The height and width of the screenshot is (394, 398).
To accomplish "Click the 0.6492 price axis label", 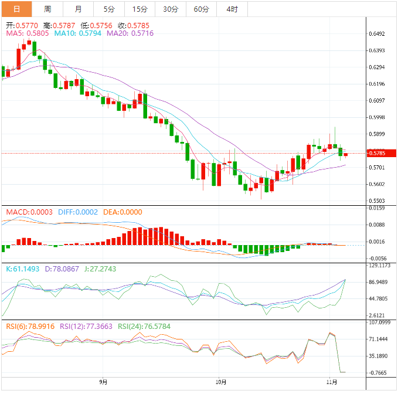I will point(377,34).
